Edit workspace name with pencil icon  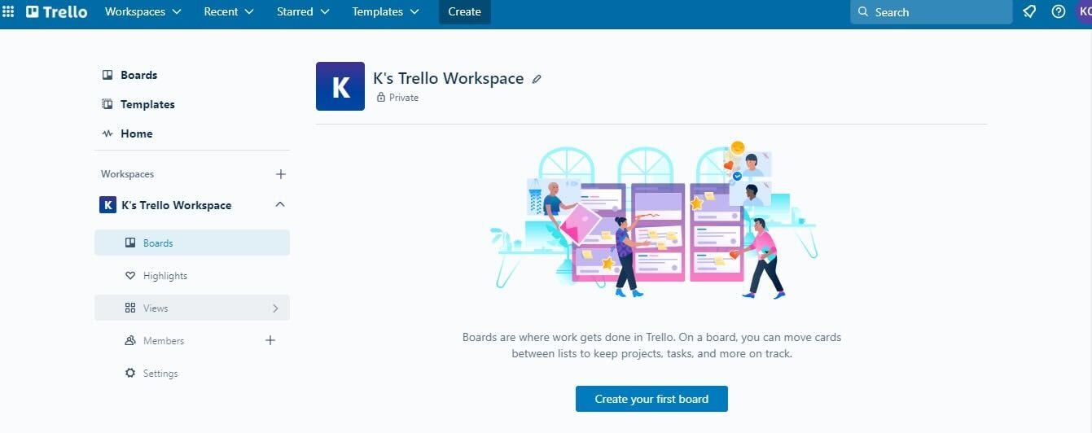(537, 79)
